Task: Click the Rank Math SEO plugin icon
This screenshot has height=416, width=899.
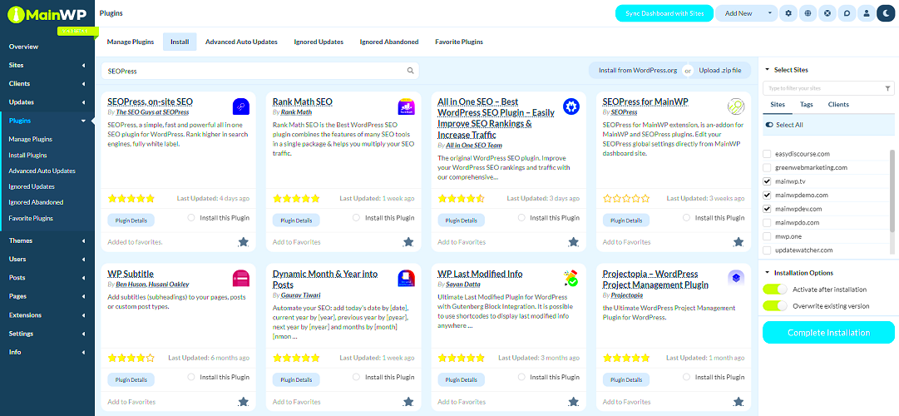Action: [406, 106]
